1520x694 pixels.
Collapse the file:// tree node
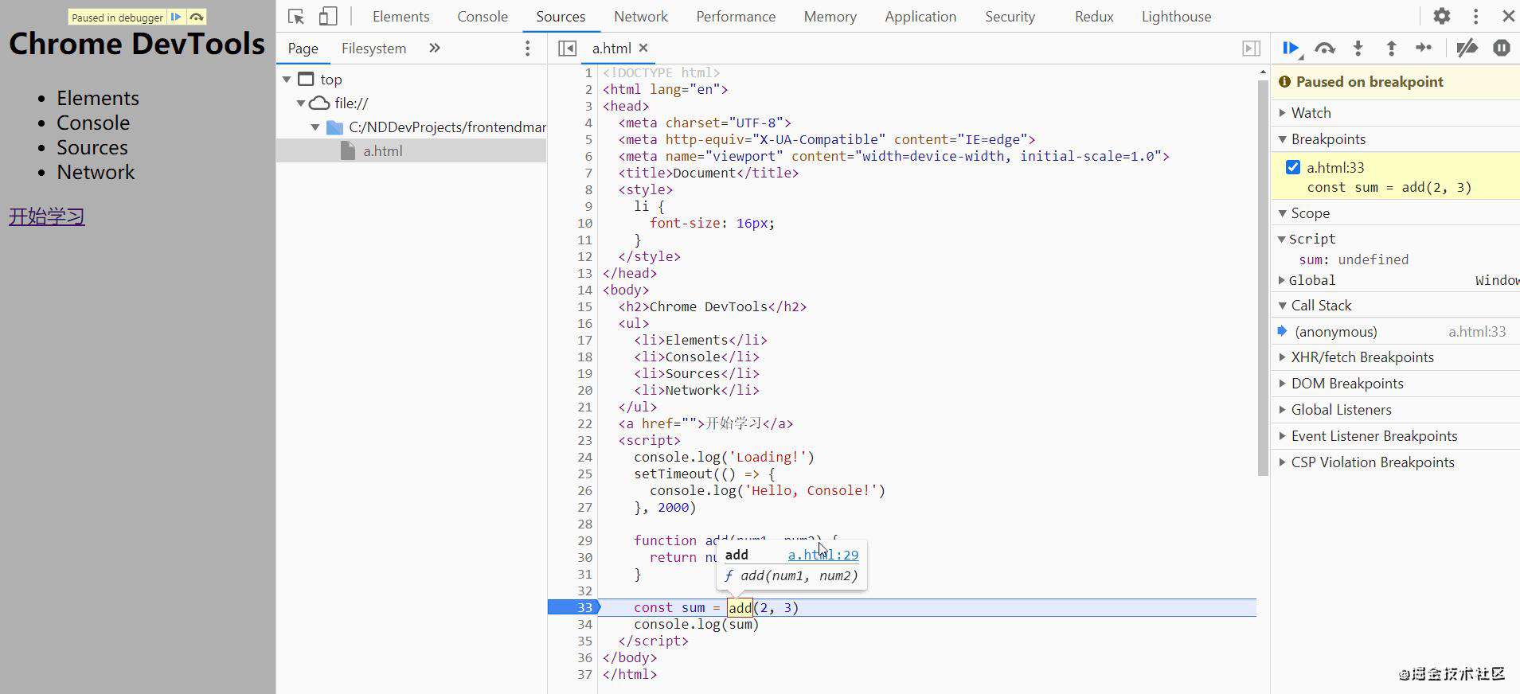tap(301, 103)
